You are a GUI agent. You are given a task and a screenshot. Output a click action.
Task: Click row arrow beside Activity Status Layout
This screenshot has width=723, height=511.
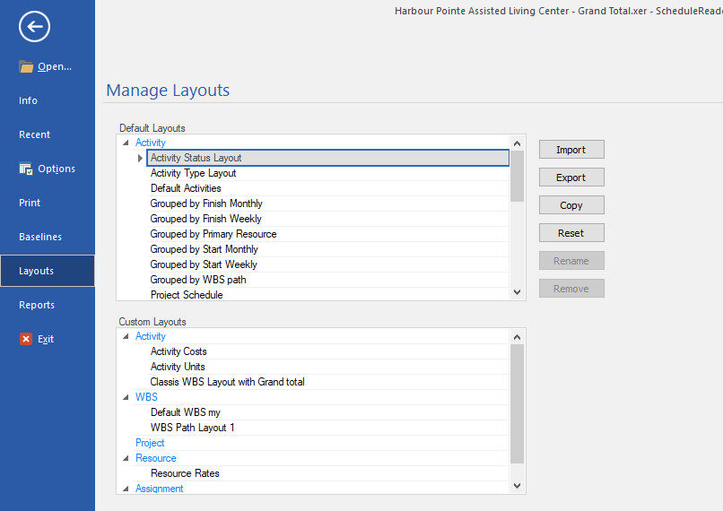[x=140, y=158]
